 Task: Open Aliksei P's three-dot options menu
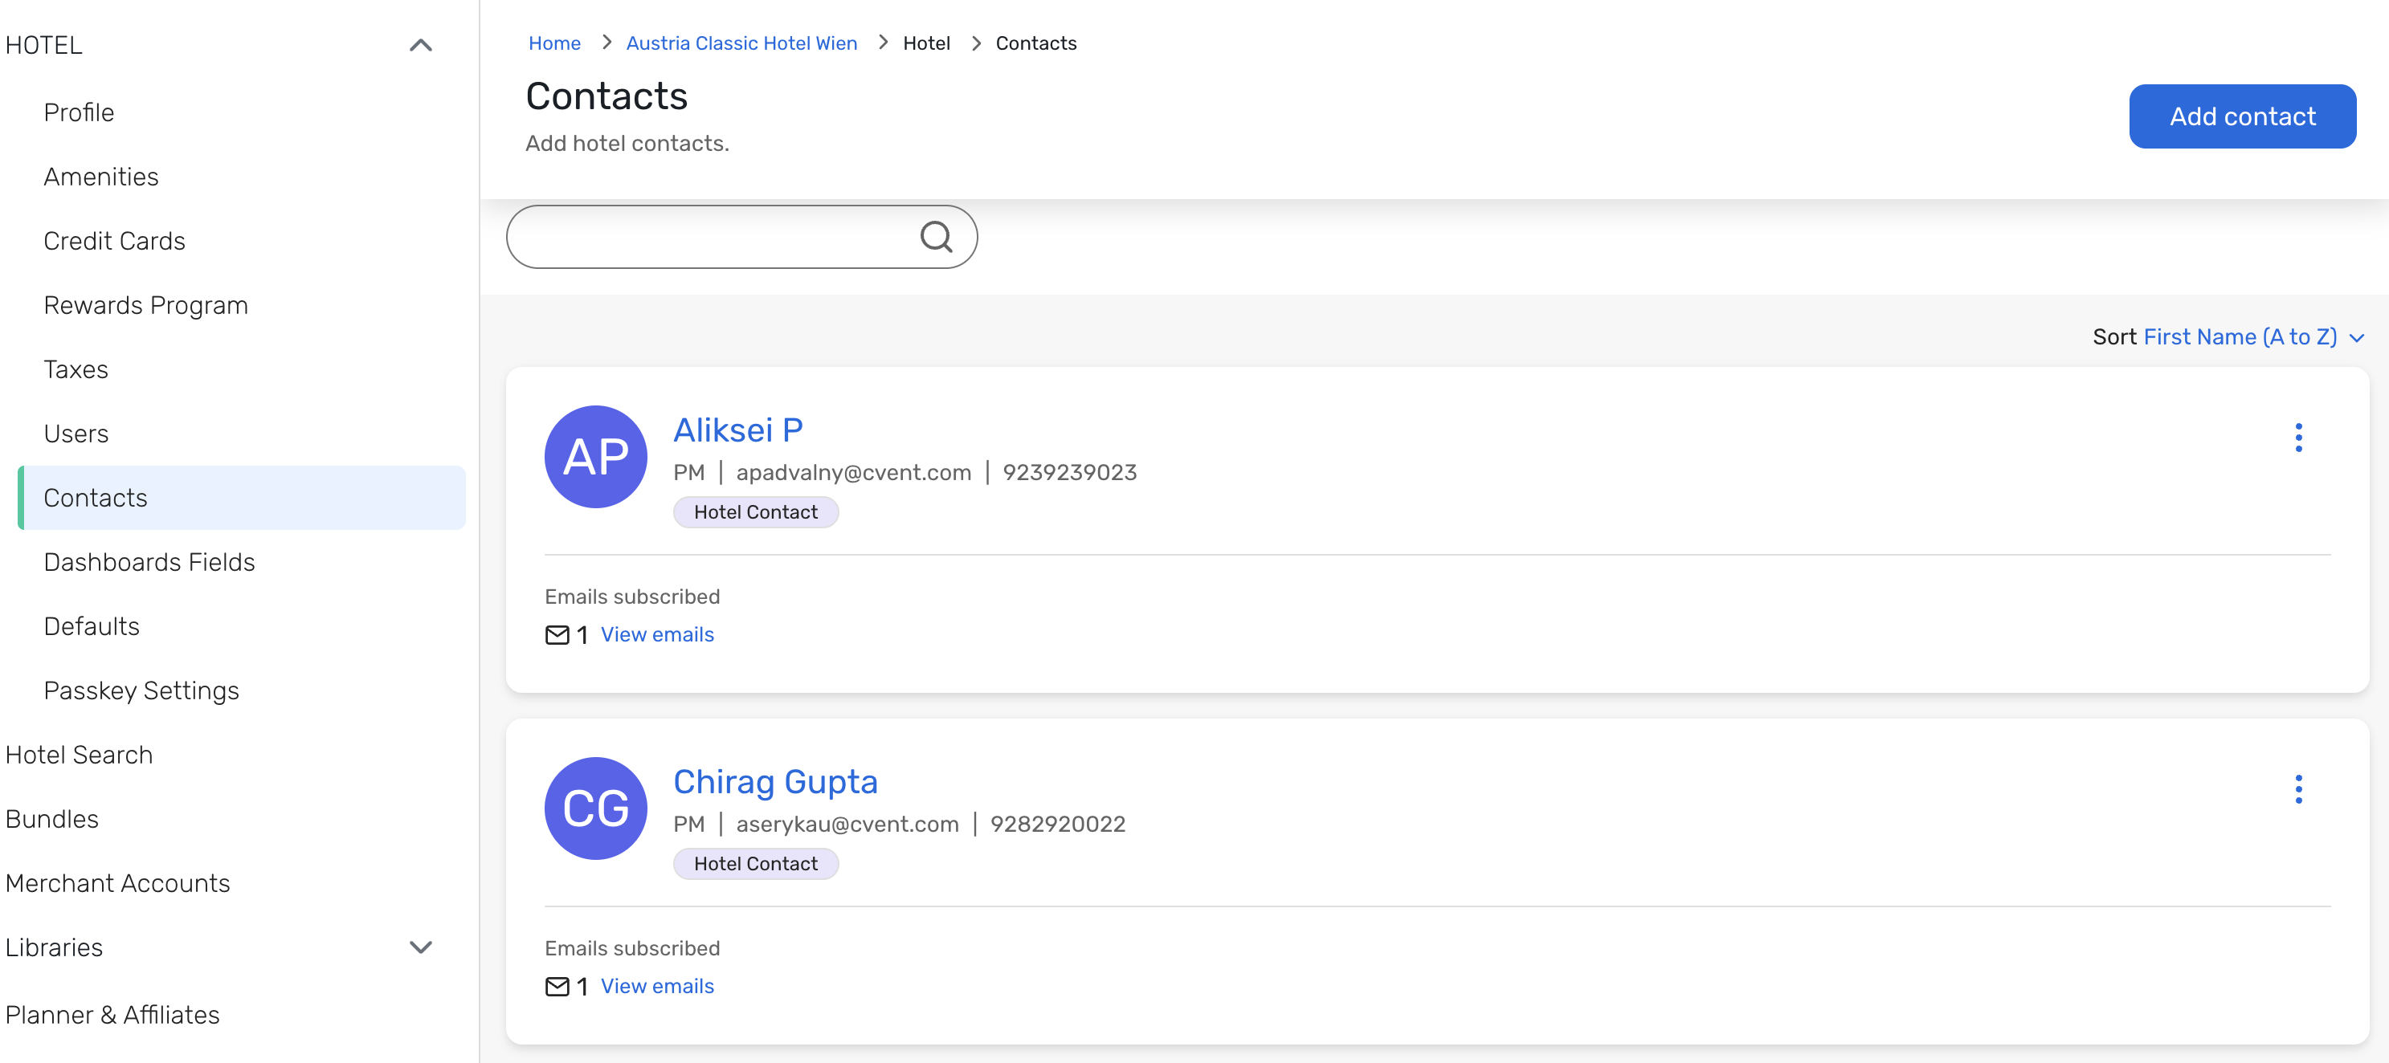[x=2298, y=438]
